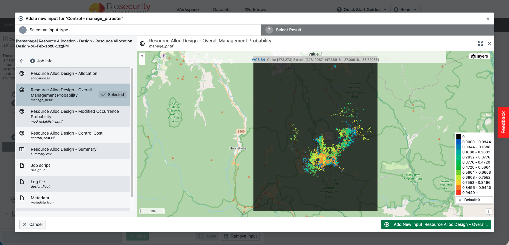Click Add New Input Resource Alloc Design button
Screen dimensions: 509x245
[x=436, y=224]
